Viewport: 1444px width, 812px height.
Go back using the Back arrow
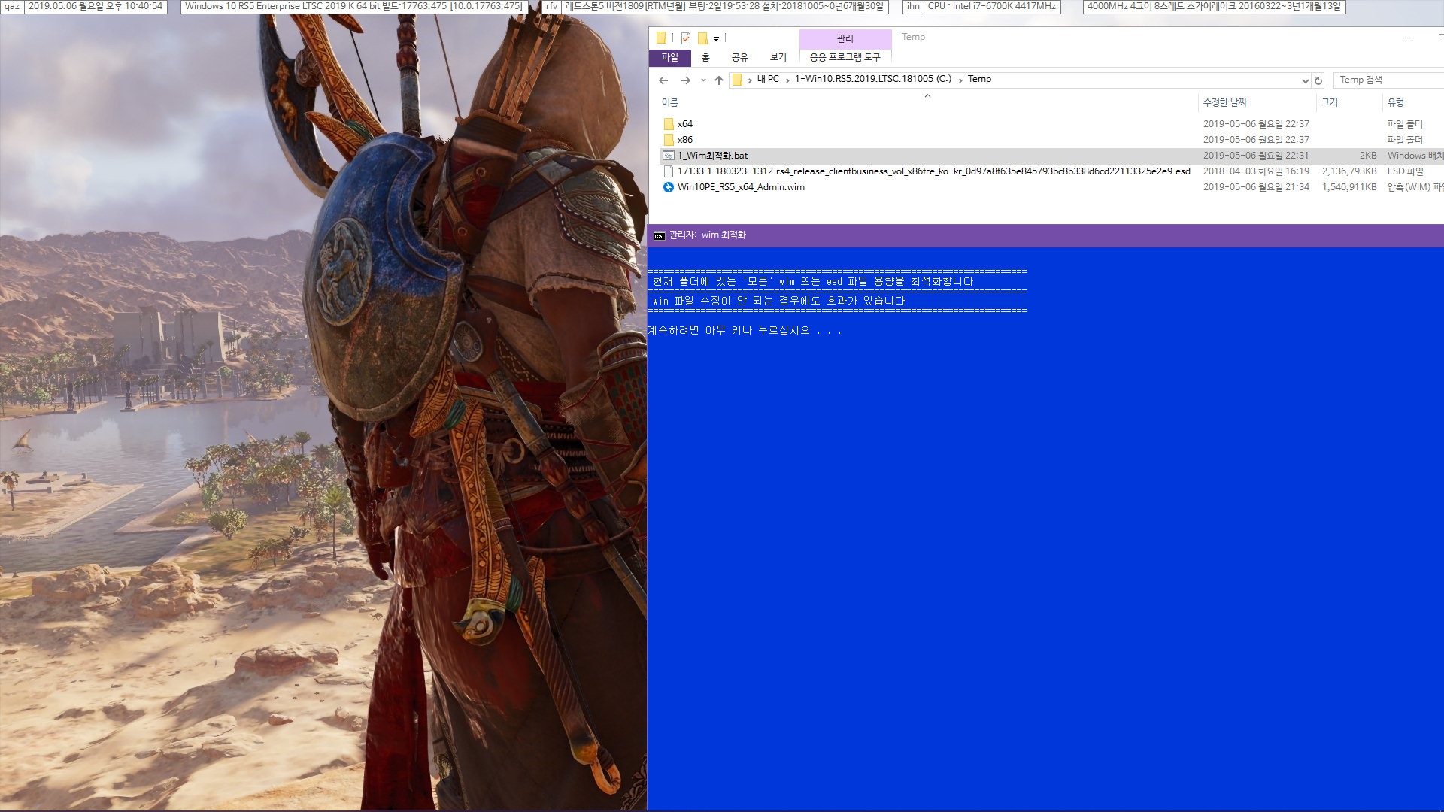(x=663, y=80)
